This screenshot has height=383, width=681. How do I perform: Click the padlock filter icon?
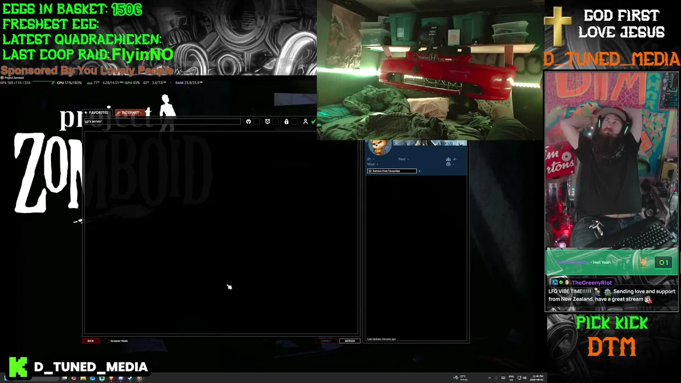(286, 122)
